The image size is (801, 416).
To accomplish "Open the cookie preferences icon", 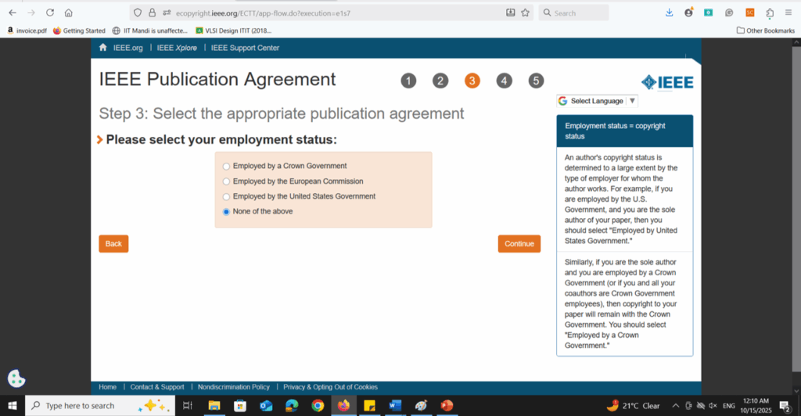I will [17, 378].
